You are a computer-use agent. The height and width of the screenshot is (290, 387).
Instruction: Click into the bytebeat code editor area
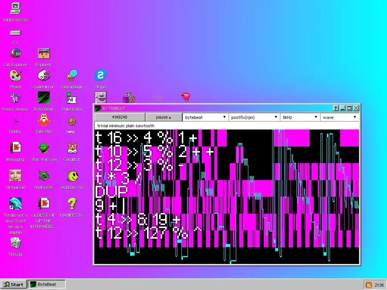coord(227,196)
